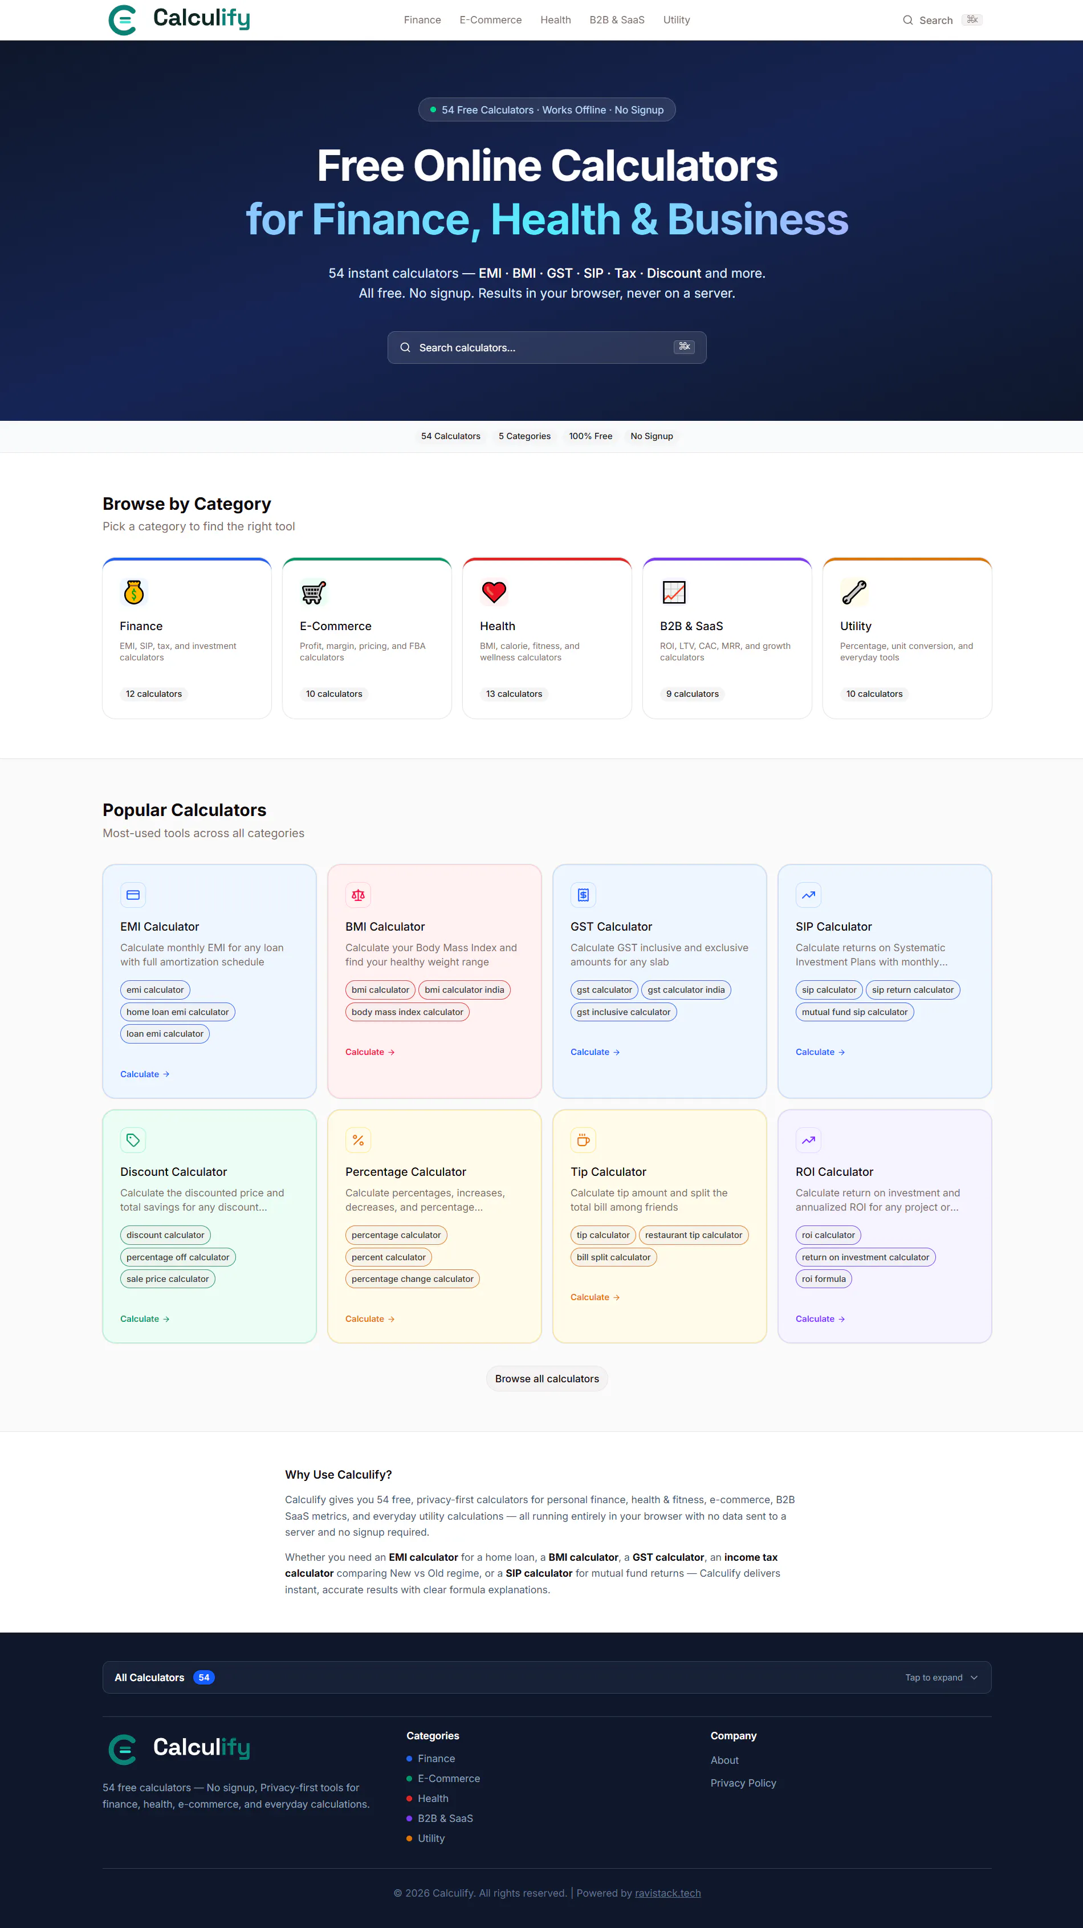Click the Calculify logo icon in header
Screen dimensions: 1083x1928
click(123, 20)
